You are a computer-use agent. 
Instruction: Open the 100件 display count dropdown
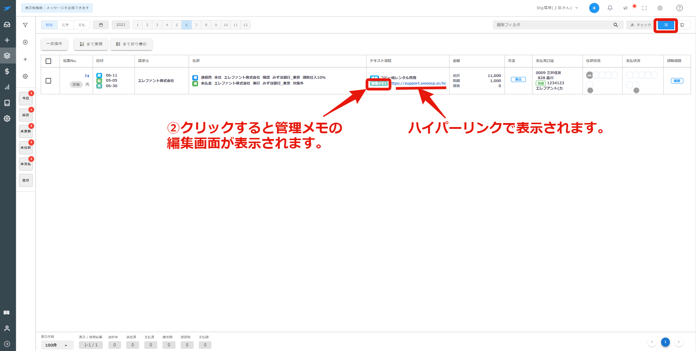click(x=57, y=345)
